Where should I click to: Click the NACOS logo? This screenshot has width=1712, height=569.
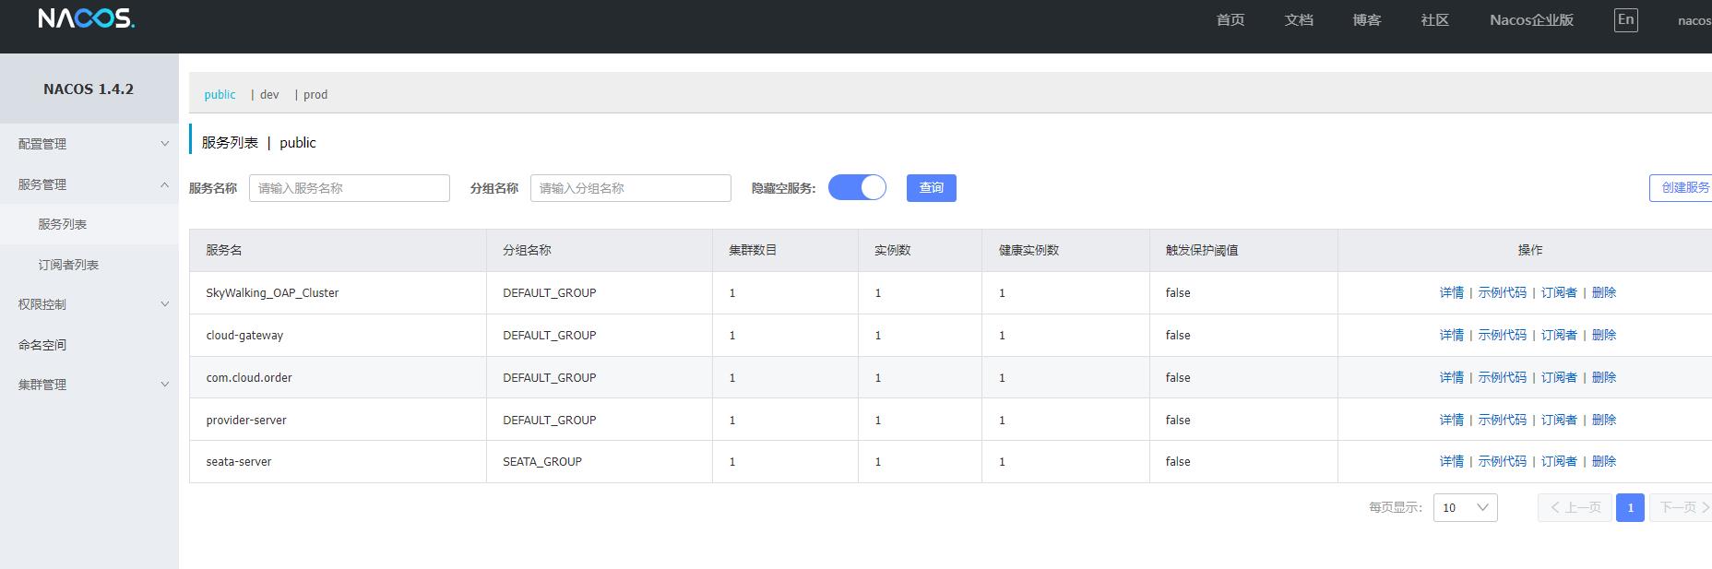pyautogui.click(x=86, y=18)
